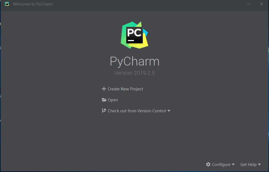
Task: Start a new project via Create New Project
Action: (x=125, y=89)
